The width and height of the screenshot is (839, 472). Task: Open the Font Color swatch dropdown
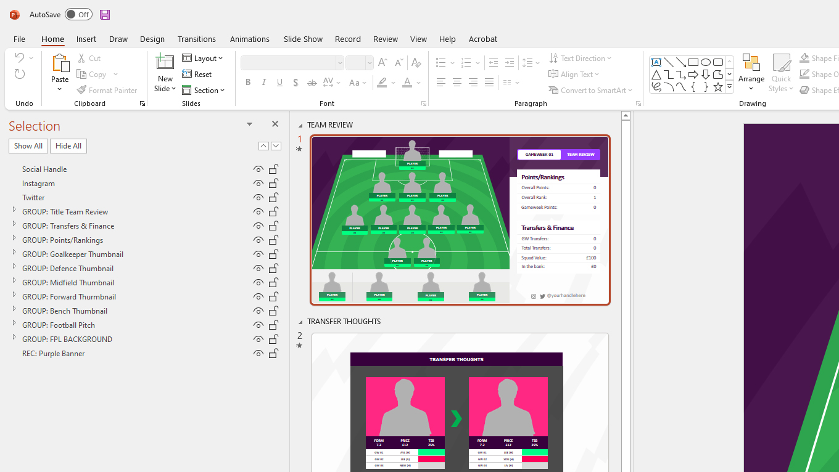417,82
